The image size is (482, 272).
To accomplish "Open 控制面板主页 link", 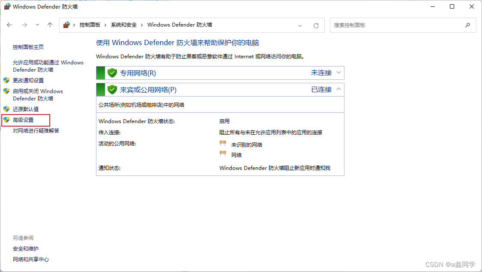I will 28,47.
